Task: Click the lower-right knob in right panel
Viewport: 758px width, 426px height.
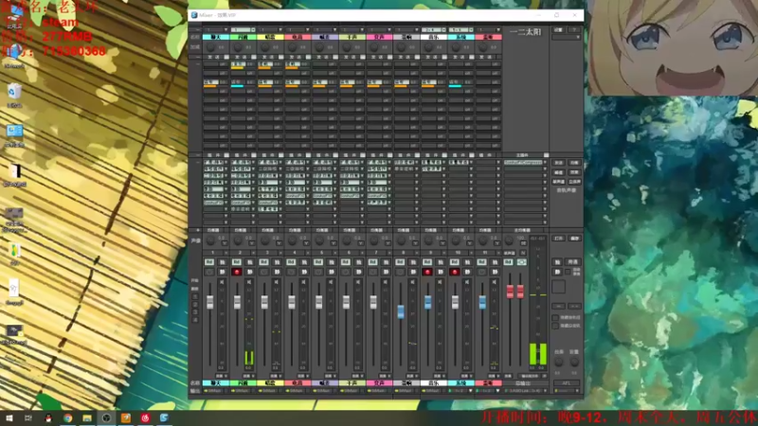Action: coord(574,362)
